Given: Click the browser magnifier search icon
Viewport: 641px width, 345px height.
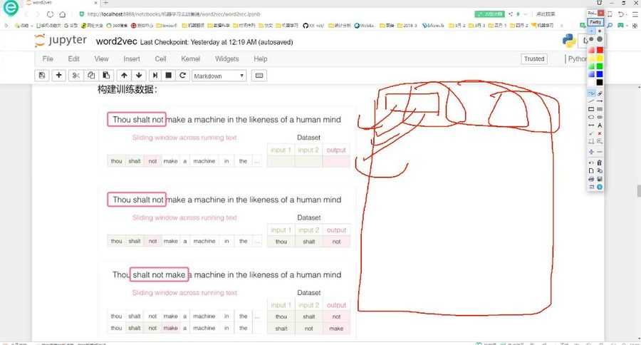Looking at the screenshot, I should [x=610, y=26].
